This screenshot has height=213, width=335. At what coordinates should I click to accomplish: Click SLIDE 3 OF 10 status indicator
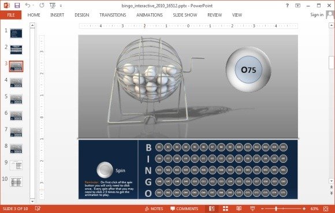coord(15,208)
